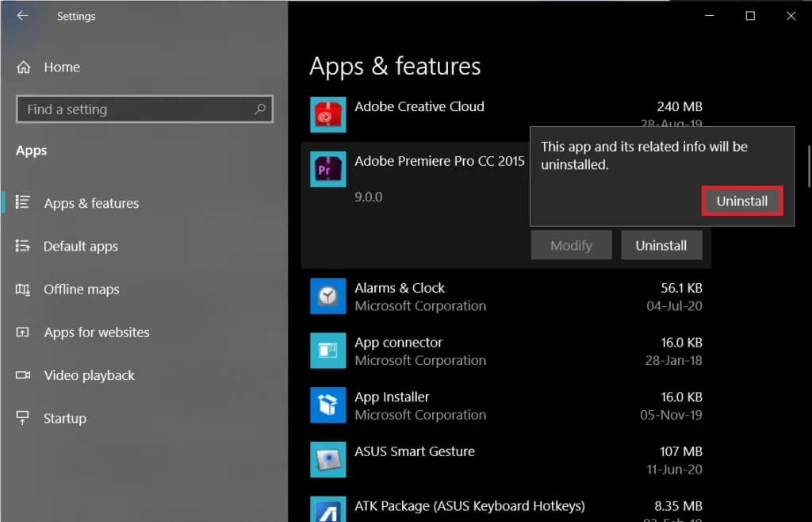Click the 11-Jun-20 date
812x522 pixels.
[x=674, y=469]
